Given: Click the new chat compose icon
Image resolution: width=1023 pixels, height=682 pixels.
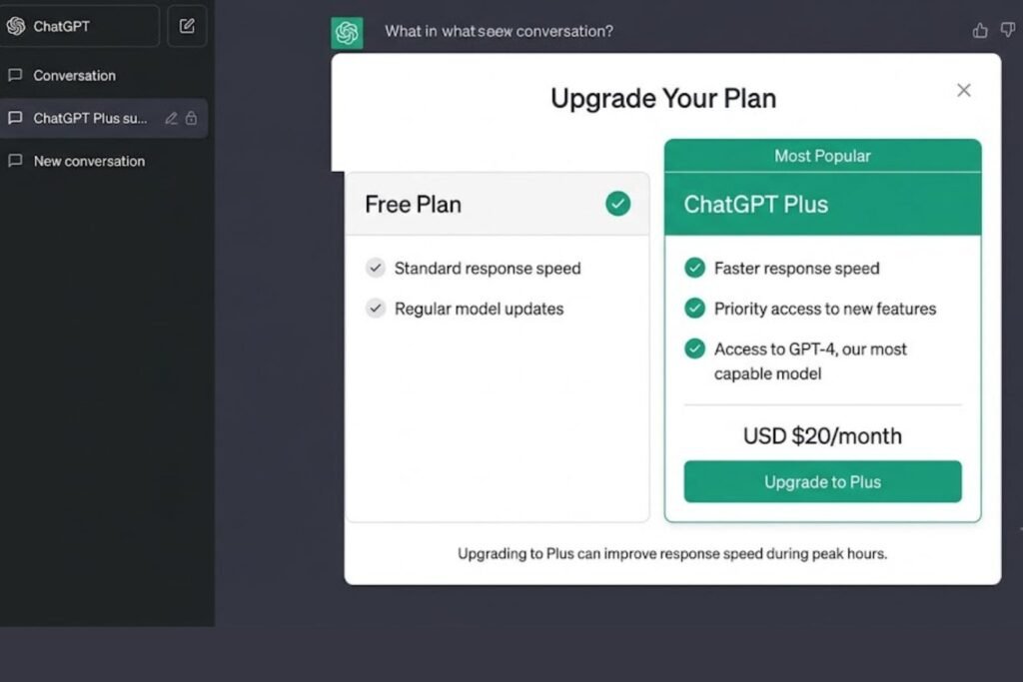Looking at the screenshot, I should [x=187, y=26].
